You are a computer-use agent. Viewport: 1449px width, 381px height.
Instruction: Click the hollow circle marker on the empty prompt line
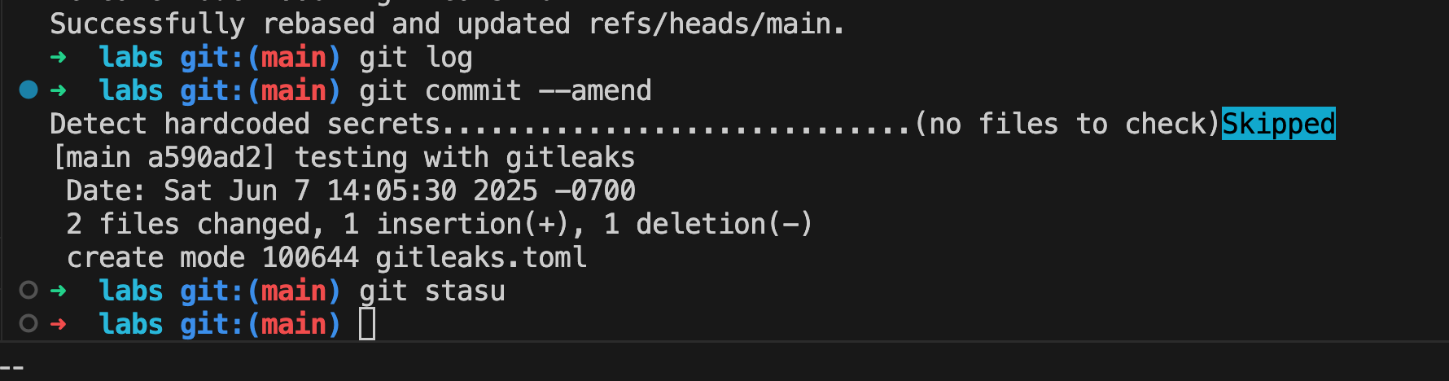(x=28, y=324)
